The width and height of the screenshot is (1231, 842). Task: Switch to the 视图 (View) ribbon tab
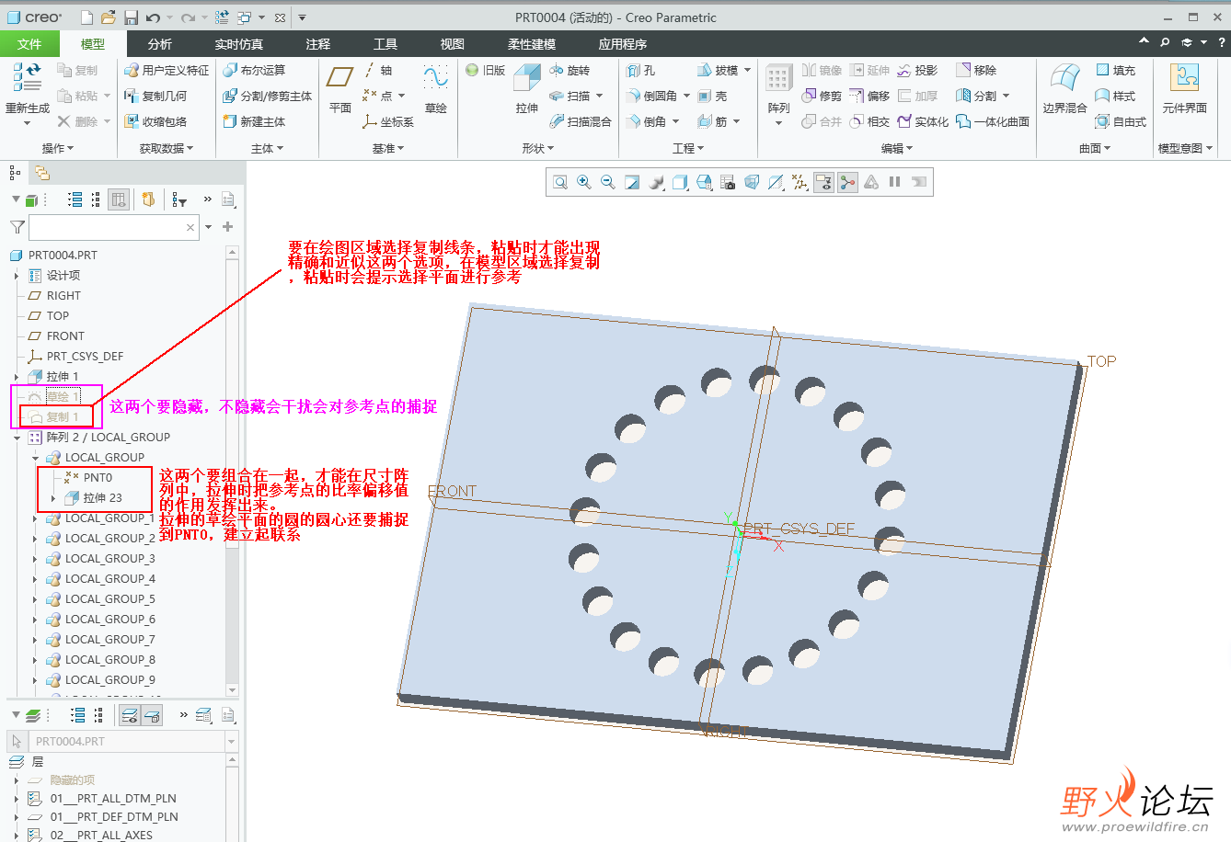453,43
